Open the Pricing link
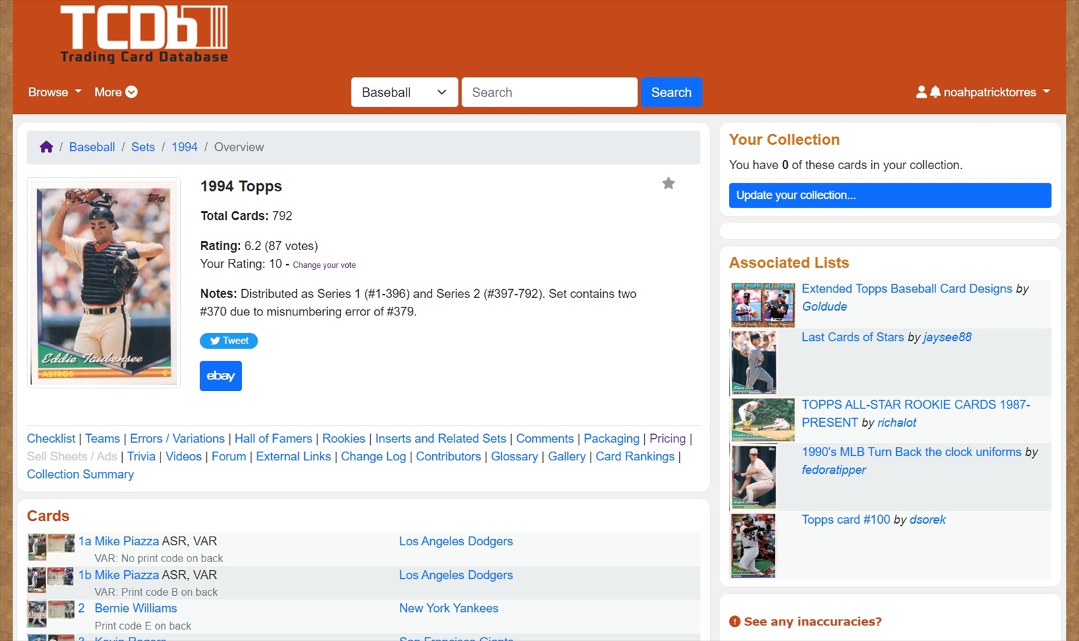Screen dimensions: 1079x641 pos(668,438)
